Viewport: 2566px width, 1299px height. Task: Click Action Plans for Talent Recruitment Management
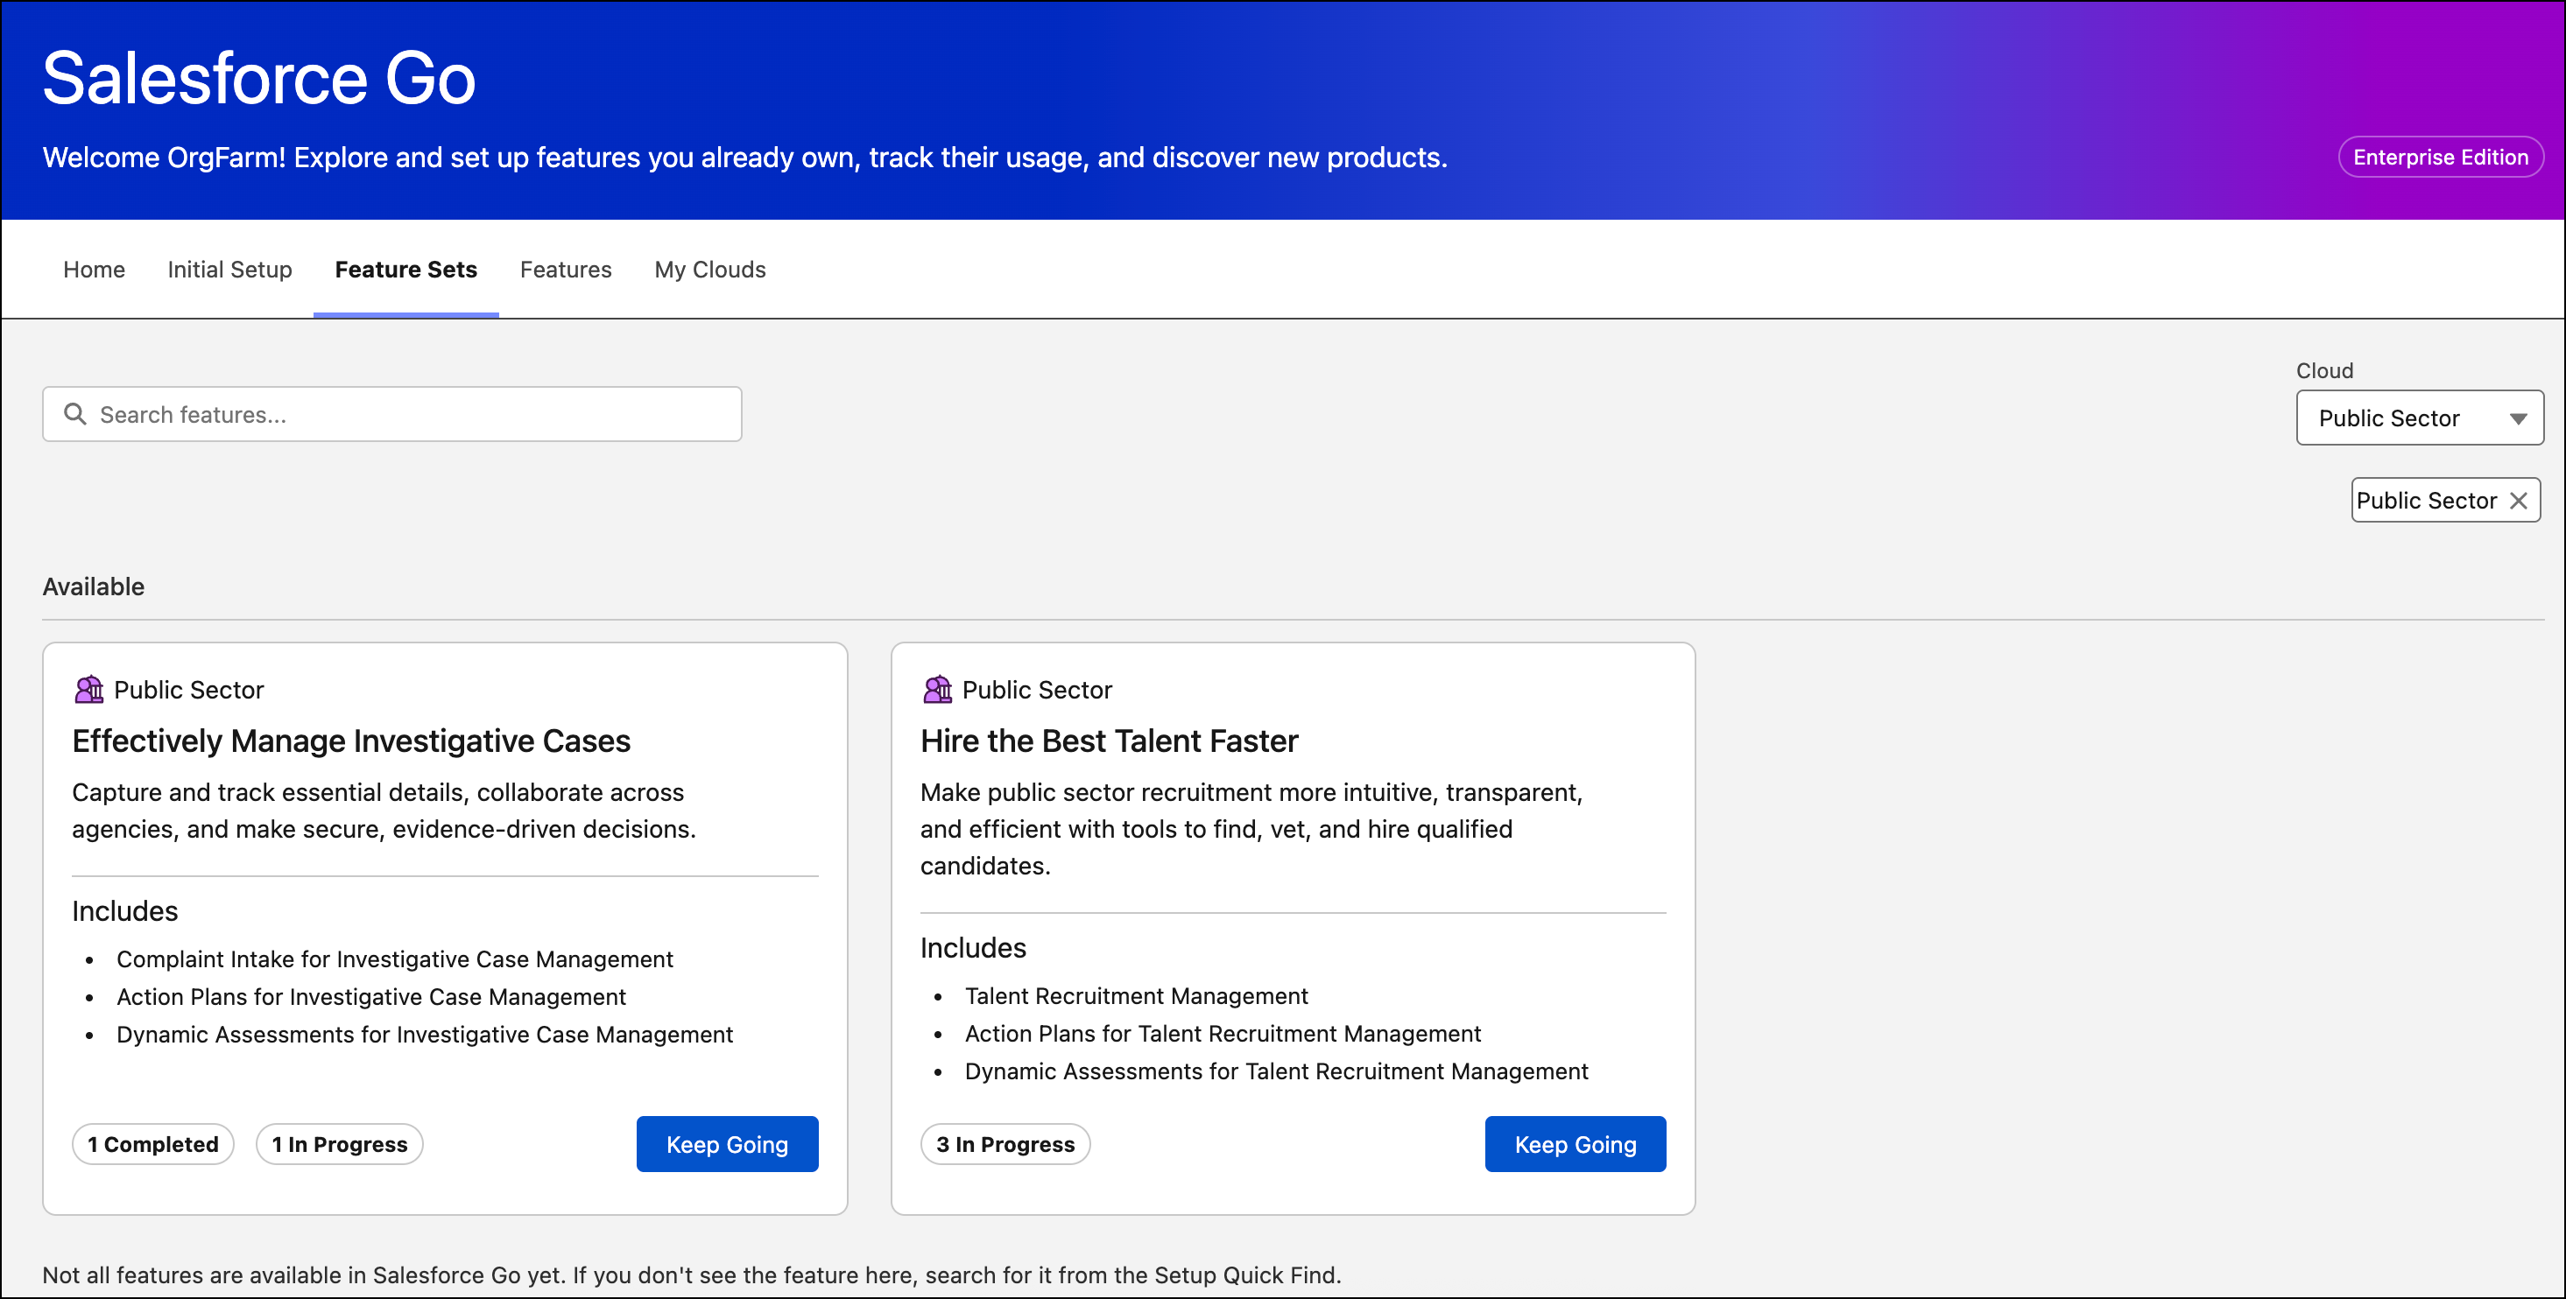coord(1223,1033)
